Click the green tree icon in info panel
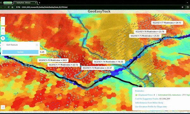 point(136,95)
